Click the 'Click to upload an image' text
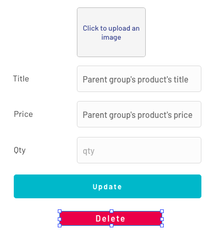The height and width of the screenshot is (239, 221). tap(111, 33)
